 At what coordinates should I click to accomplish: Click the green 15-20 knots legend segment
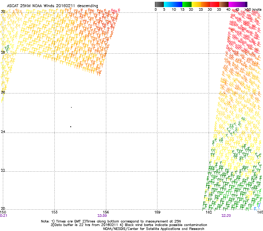(x=187, y=4)
